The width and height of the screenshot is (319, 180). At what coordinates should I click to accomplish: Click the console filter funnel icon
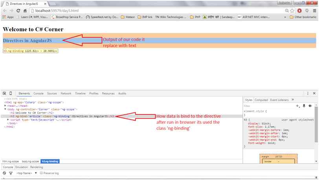click(11, 173)
